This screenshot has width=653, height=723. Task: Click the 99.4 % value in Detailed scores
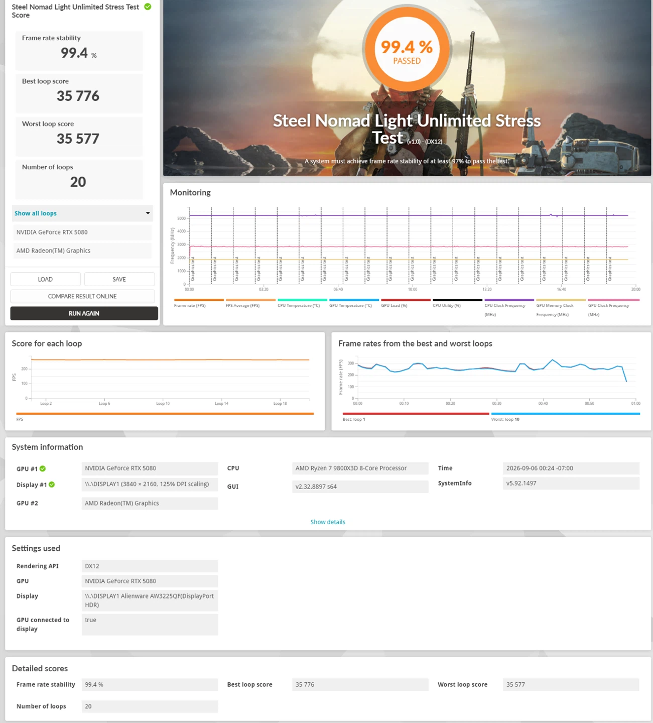[150, 685]
